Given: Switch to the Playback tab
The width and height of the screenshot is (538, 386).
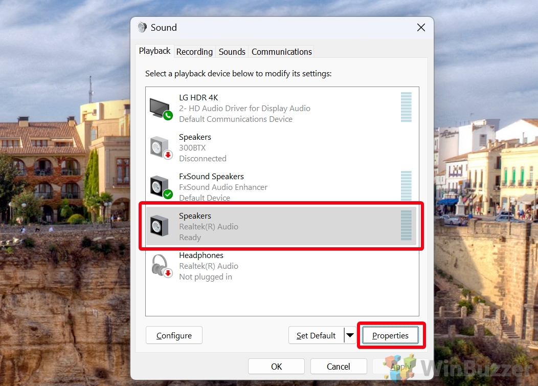Looking at the screenshot, I should [154, 51].
